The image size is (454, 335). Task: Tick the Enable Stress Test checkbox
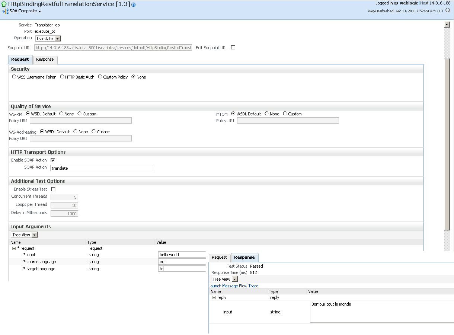coord(53,189)
